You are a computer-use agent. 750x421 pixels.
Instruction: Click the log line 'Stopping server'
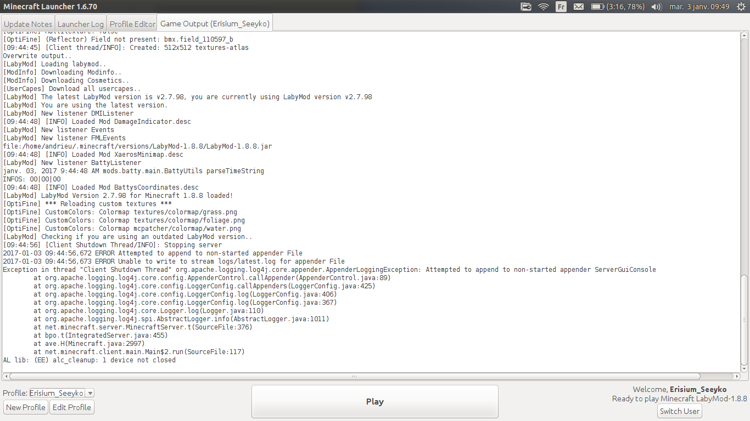[113, 245]
